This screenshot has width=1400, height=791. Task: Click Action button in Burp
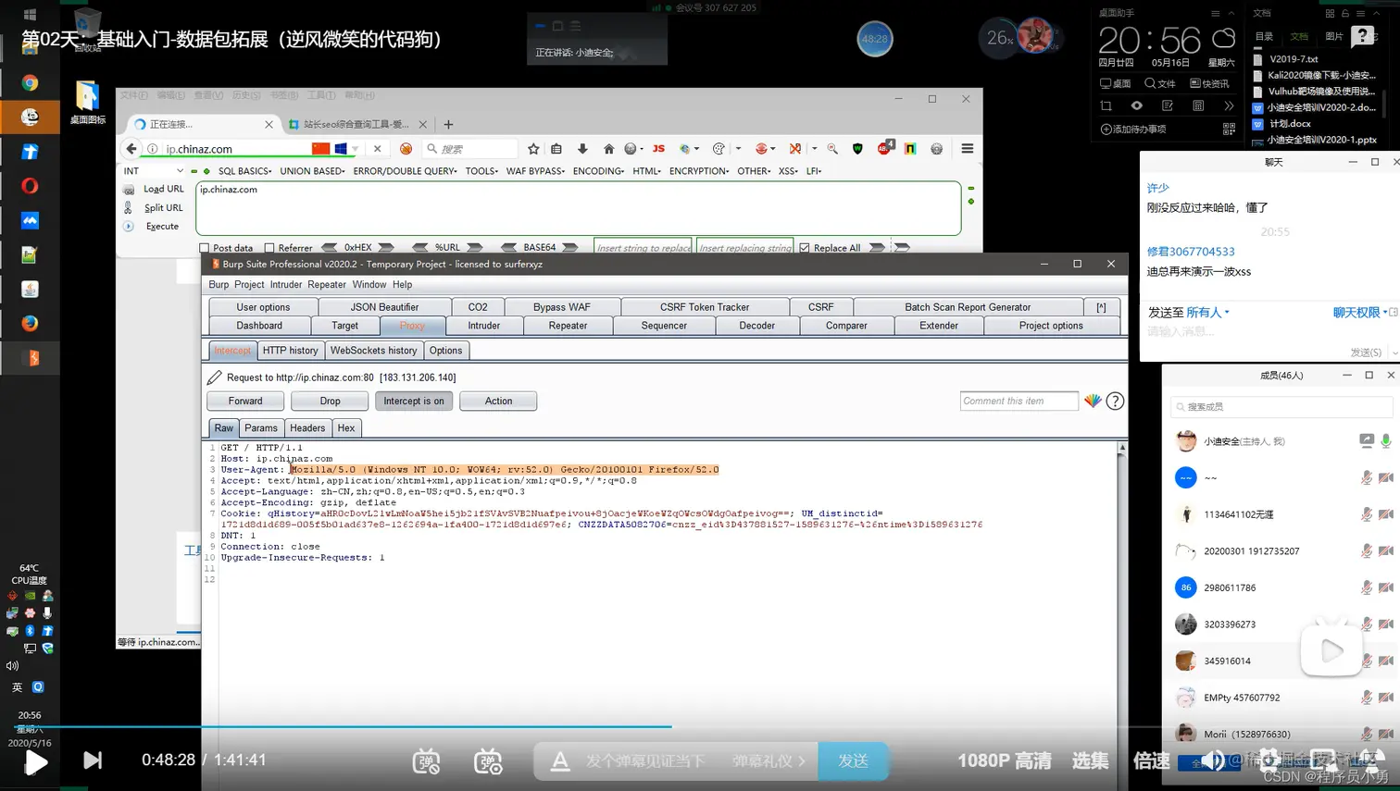pos(498,401)
